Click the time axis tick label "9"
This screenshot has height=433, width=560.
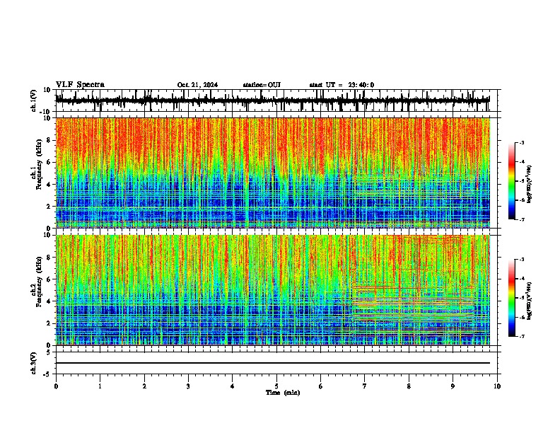453,386
